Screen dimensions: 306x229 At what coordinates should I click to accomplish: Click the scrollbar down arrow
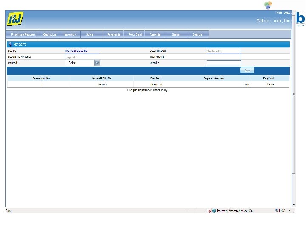tap(294, 205)
